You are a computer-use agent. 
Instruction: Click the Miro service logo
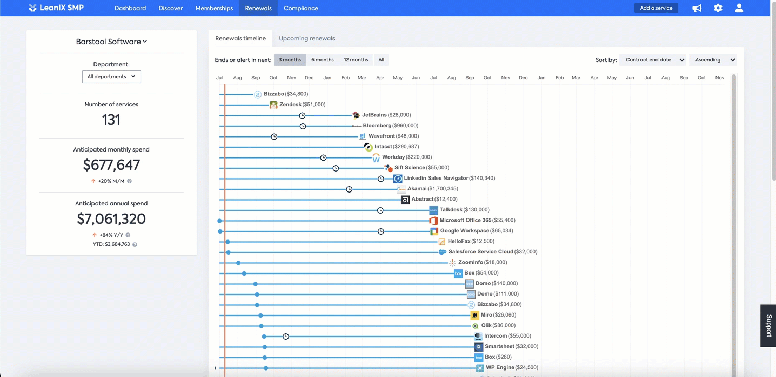pyautogui.click(x=474, y=315)
